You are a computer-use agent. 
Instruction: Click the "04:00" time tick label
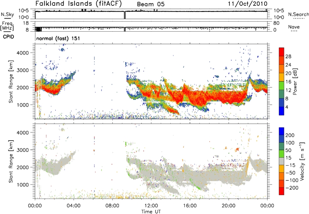73,206
